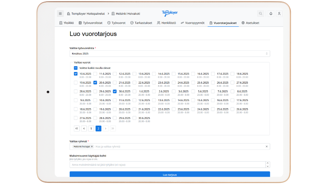Viewport: 330px width, 185px height.
Task: Click the maximum shifts input field
Action: coord(167,165)
